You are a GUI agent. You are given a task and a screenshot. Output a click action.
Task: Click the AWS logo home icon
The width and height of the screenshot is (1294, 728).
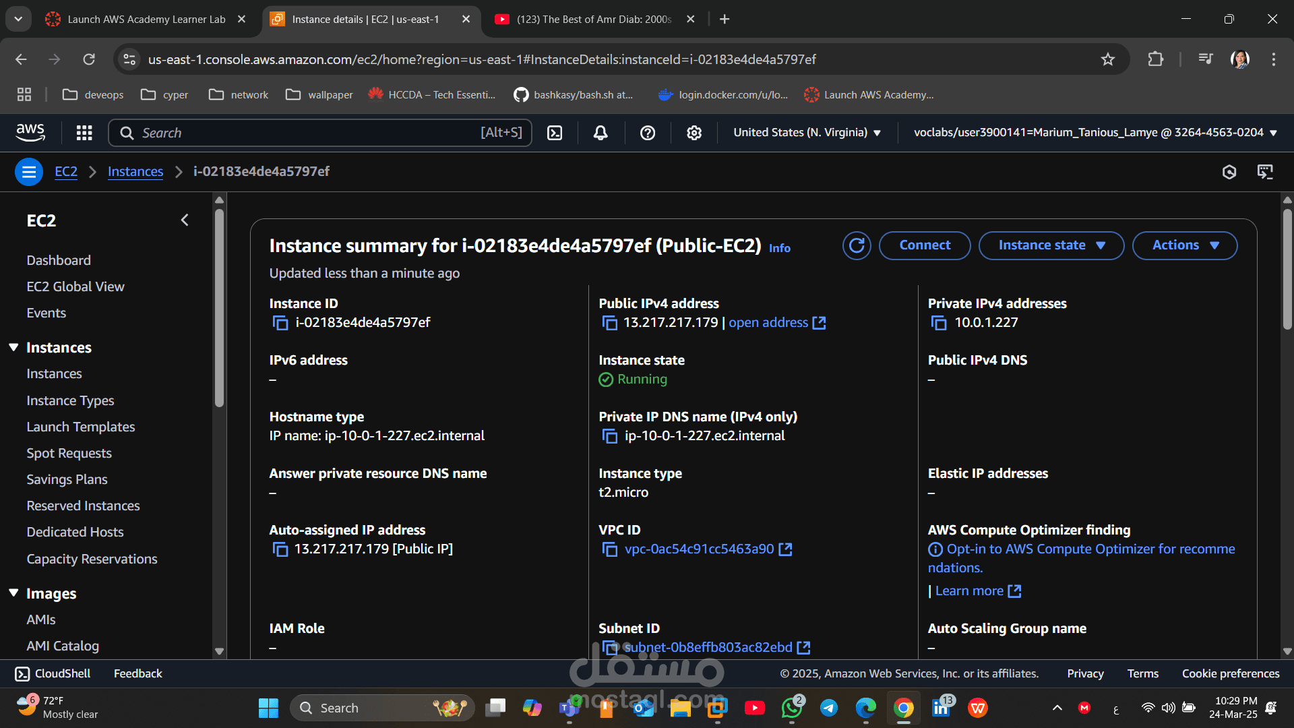30,132
